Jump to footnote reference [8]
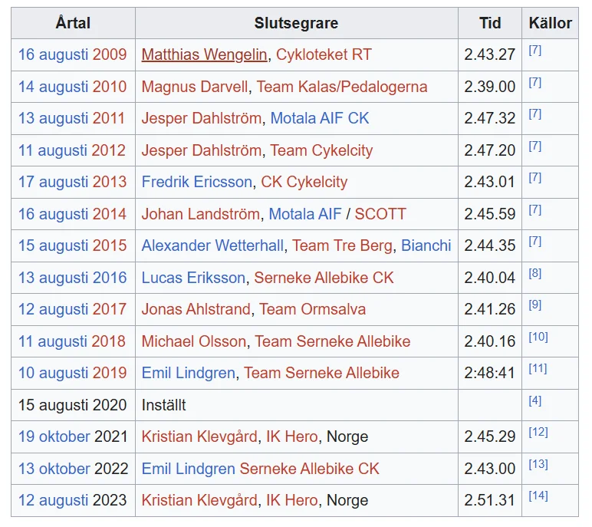This screenshot has width=592, height=527. 534,274
